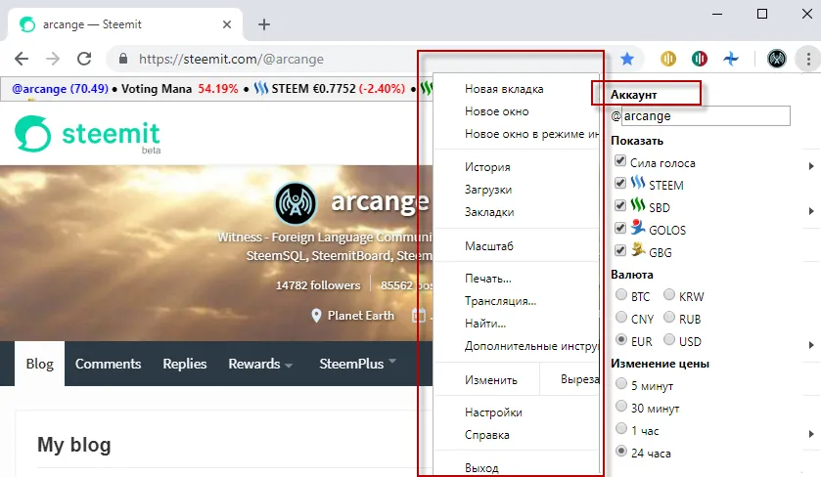821x477 pixels.
Task: Expand the Rewards dropdown
Action: coord(260,364)
